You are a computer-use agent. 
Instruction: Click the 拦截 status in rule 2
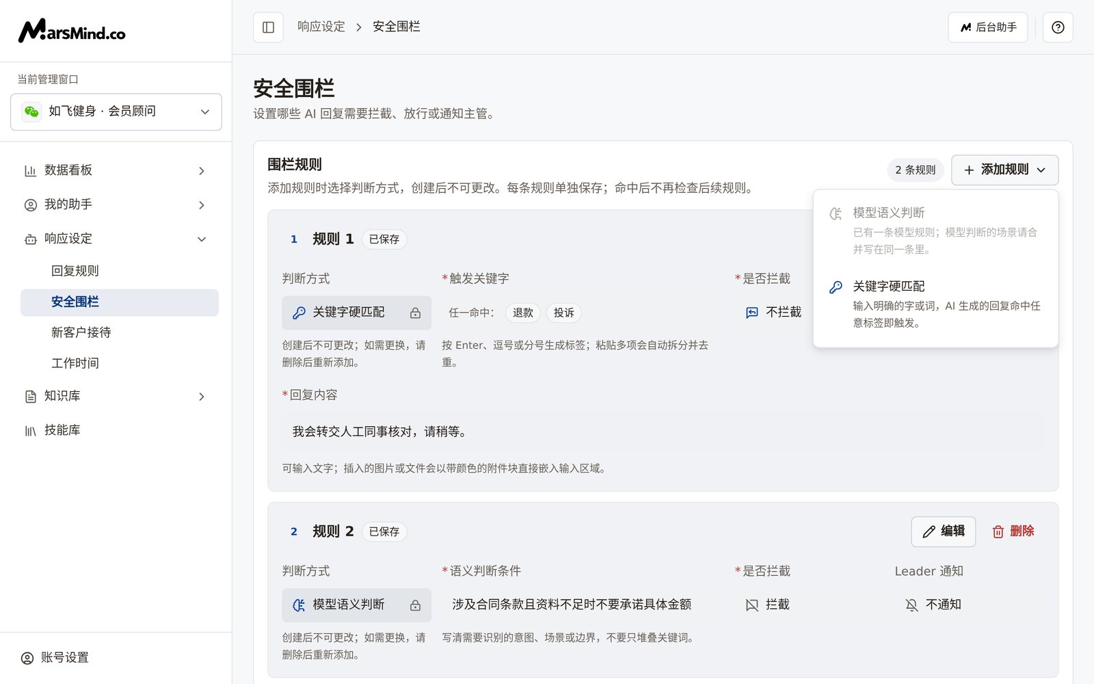[x=767, y=605]
